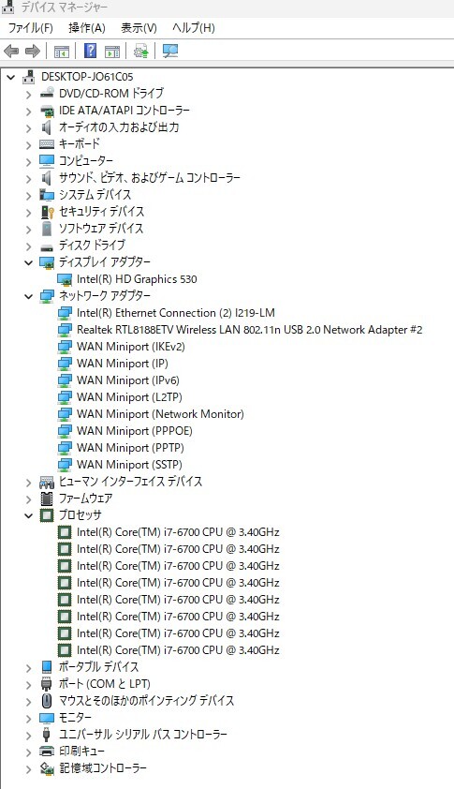Click the Intel HD Graphics 530 icon
This screenshot has width=454, height=789.
pyautogui.click(x=65, y=279)
